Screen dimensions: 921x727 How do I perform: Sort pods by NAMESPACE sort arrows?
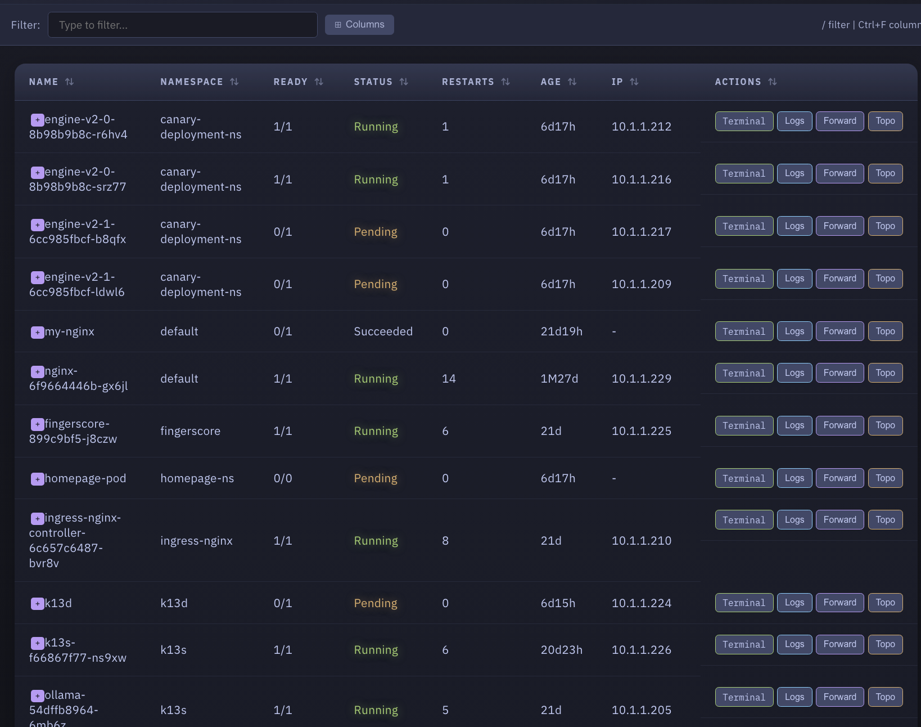[x=234, y=82]
